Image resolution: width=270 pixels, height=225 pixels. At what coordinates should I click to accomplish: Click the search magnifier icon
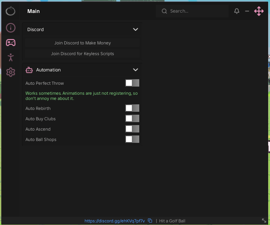164,11
